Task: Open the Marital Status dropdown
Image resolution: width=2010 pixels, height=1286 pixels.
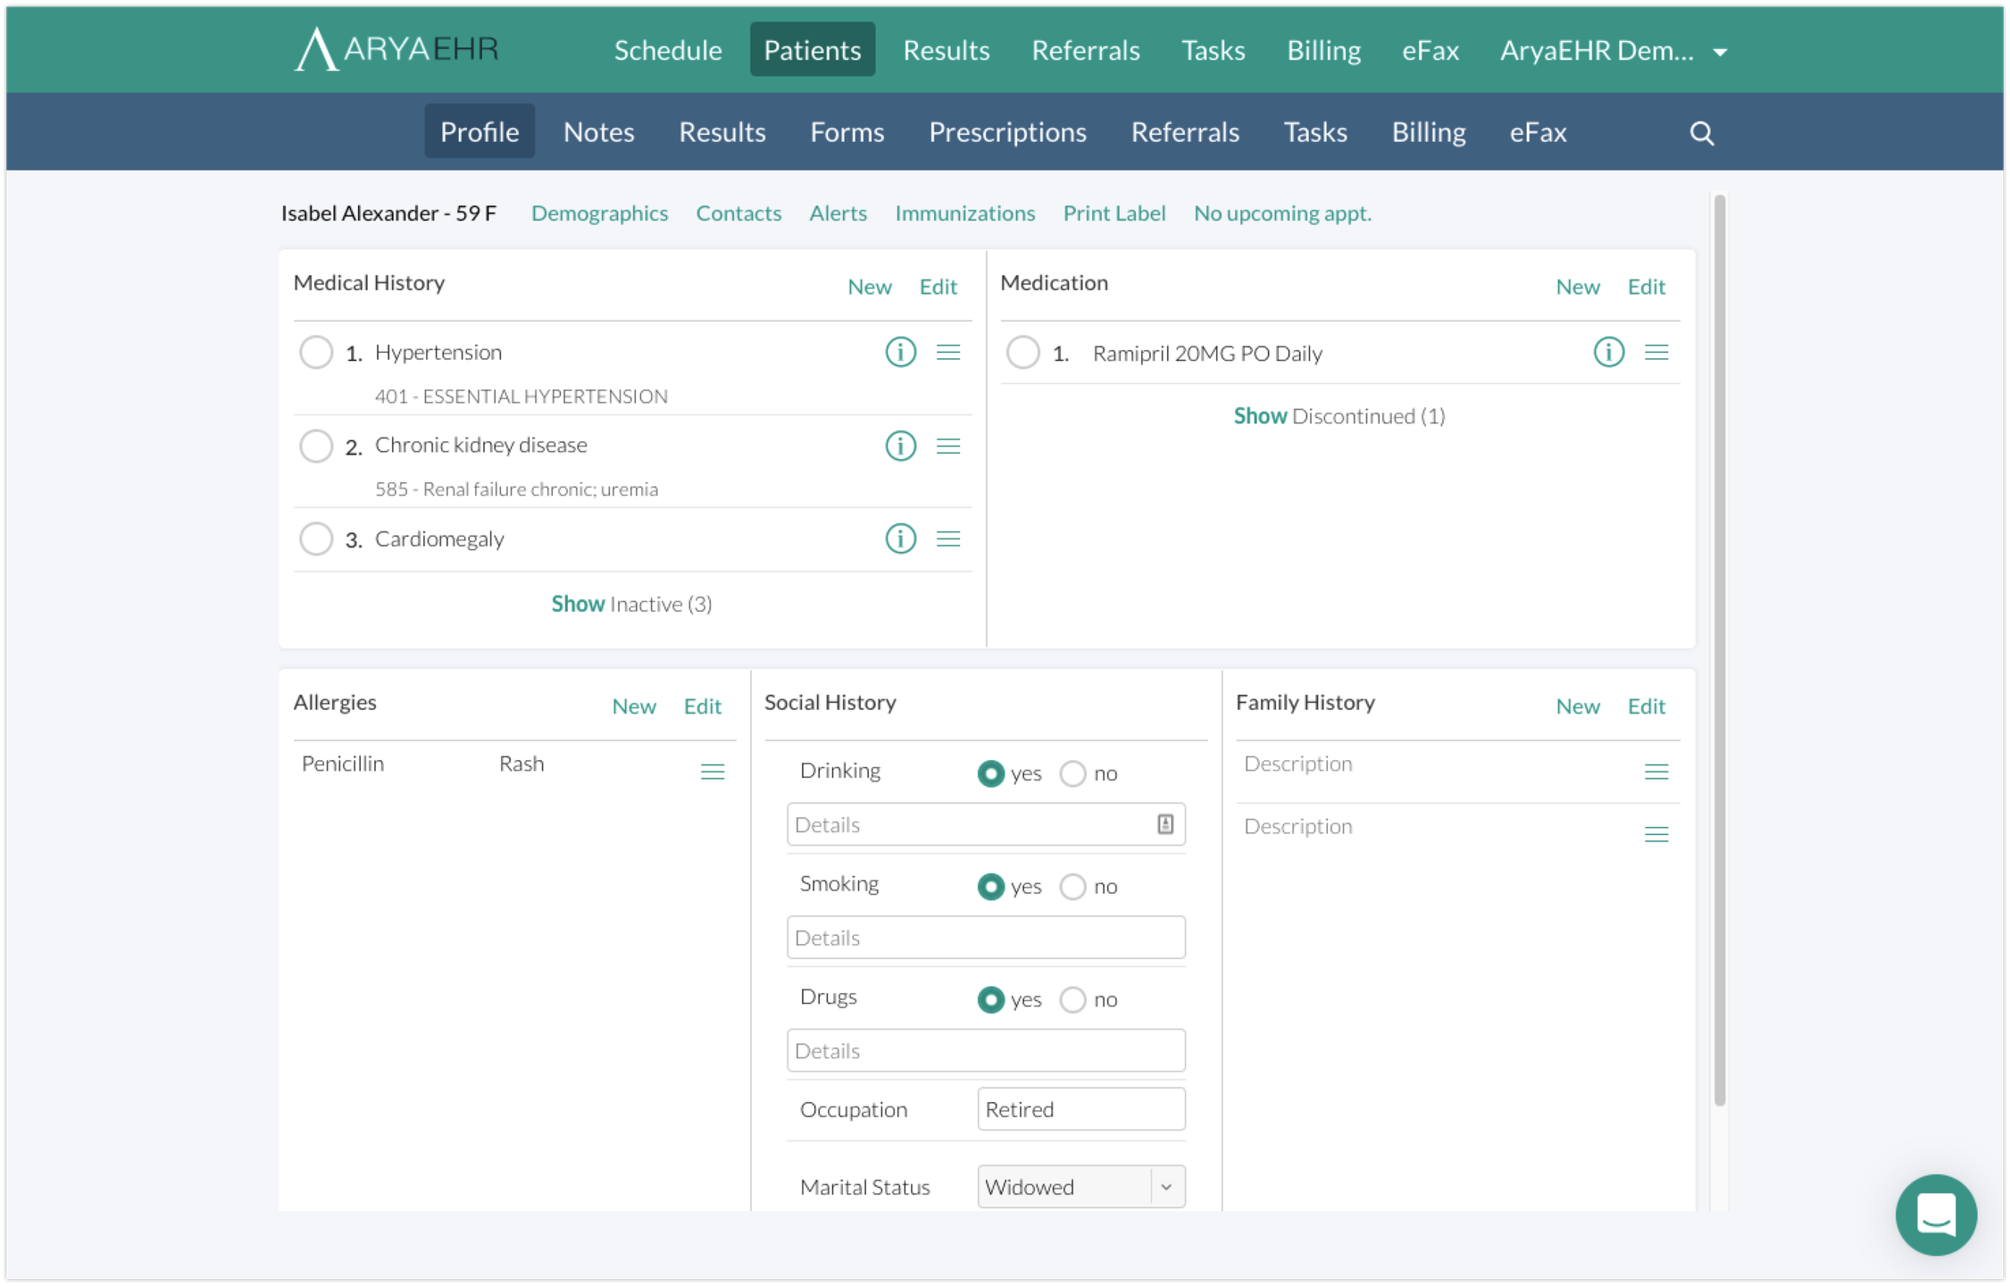Action: [1080, 1187]
